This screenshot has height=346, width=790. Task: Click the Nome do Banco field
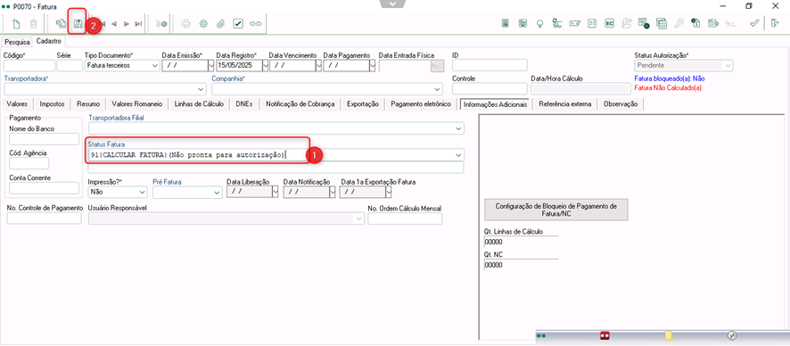[45, 139]
